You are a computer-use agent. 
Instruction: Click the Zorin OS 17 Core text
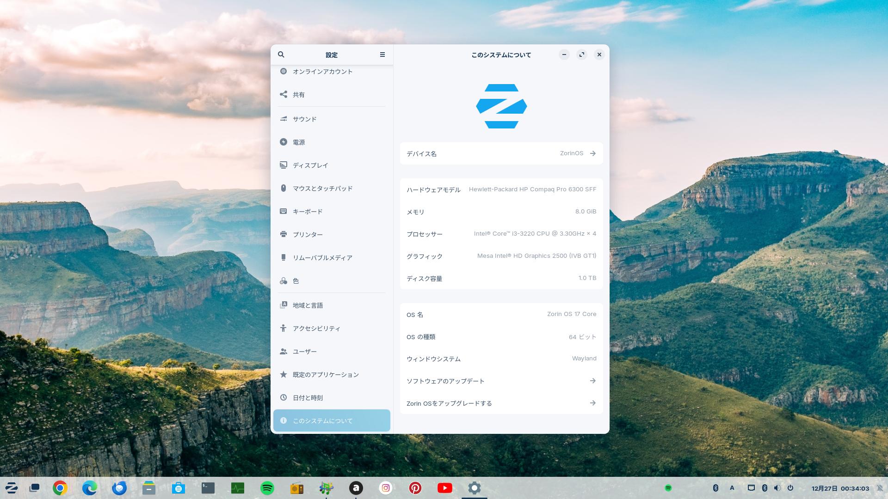click(572, 314)
